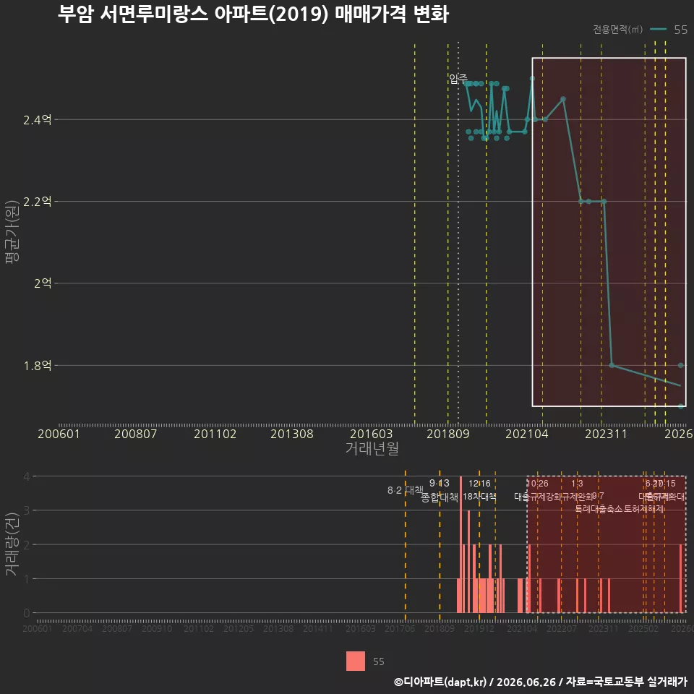Click the 전용면적(㎡) legend label at top
Image resolution: width=694 pixels, height=694 pixels.
[617, 29]
